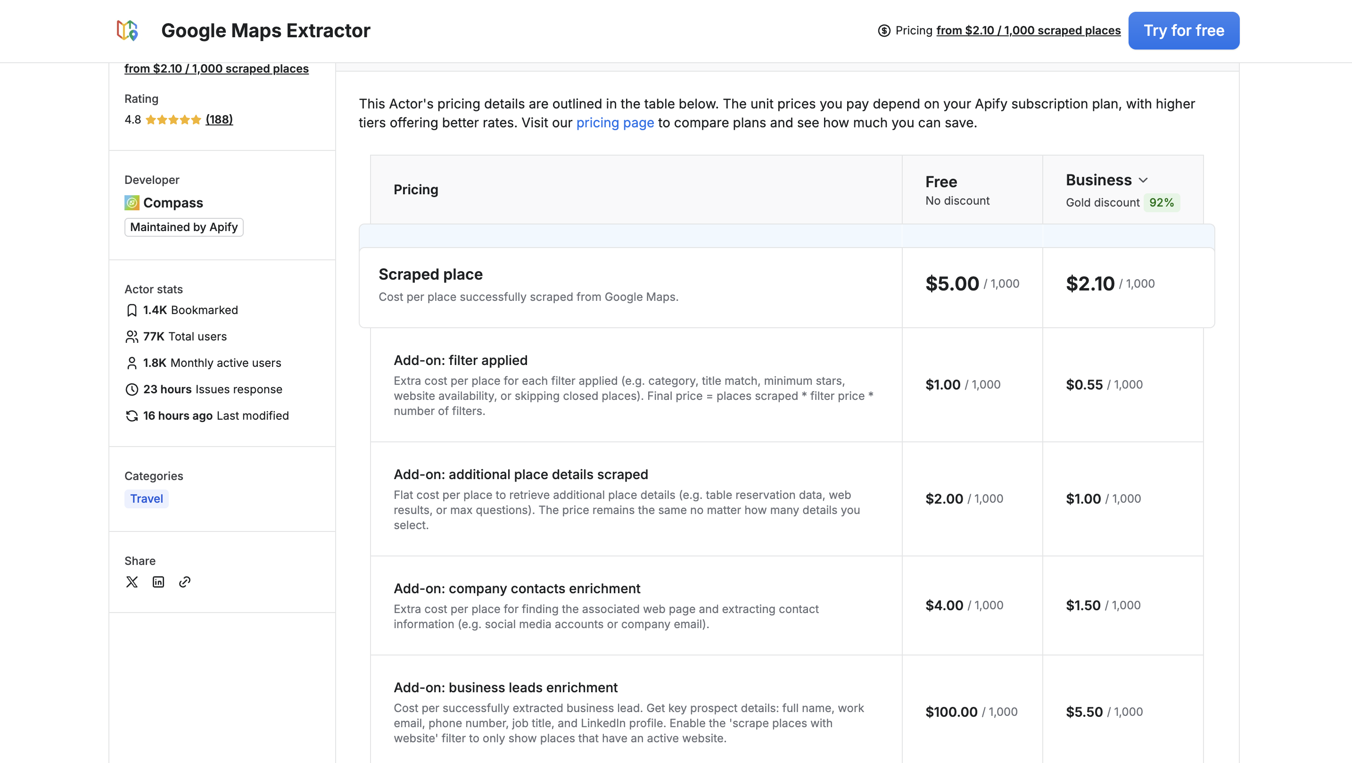This screenshot has height=763, width=1352.
Task: Click the monthly active users icon
Action: coord(132,363)
